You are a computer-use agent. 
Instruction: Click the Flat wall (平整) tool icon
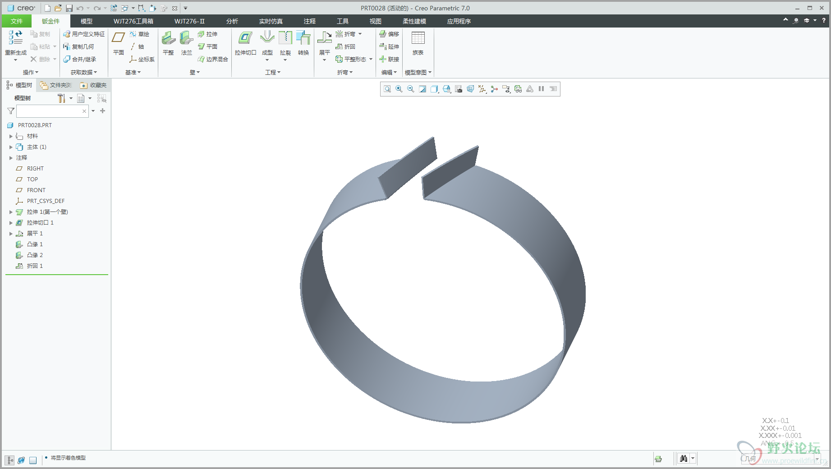coord(168,38)
